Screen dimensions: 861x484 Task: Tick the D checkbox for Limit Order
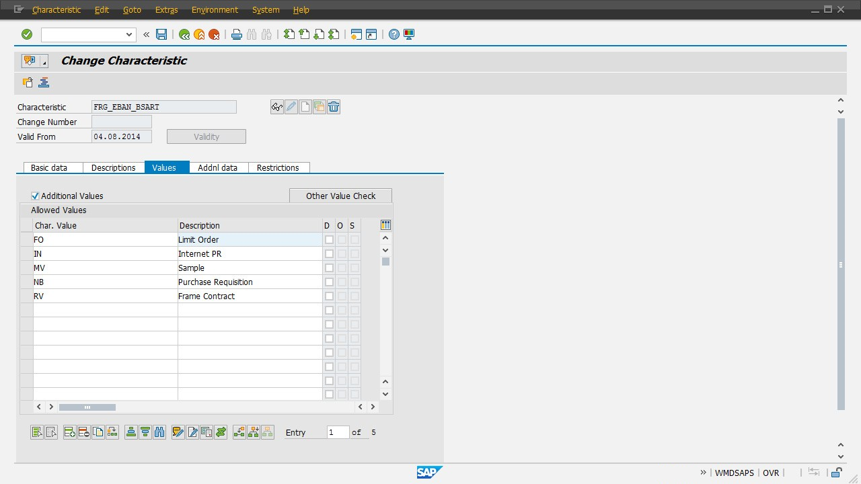329,240
